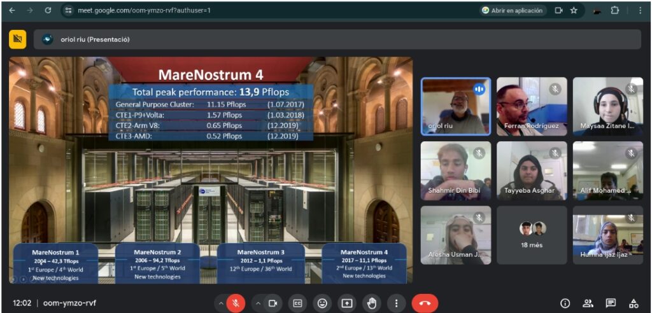
Task: Expand video settings arrow beside camera
Action: point(258,303)
